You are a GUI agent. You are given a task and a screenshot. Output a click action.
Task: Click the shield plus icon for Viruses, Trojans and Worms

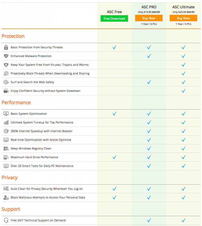point(6,65)
